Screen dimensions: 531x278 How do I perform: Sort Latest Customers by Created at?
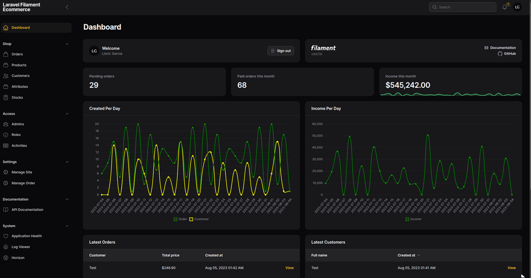click(x=409, y=255)
